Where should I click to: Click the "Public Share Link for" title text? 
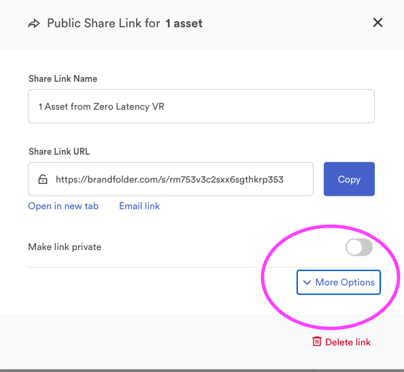point(103,23)
